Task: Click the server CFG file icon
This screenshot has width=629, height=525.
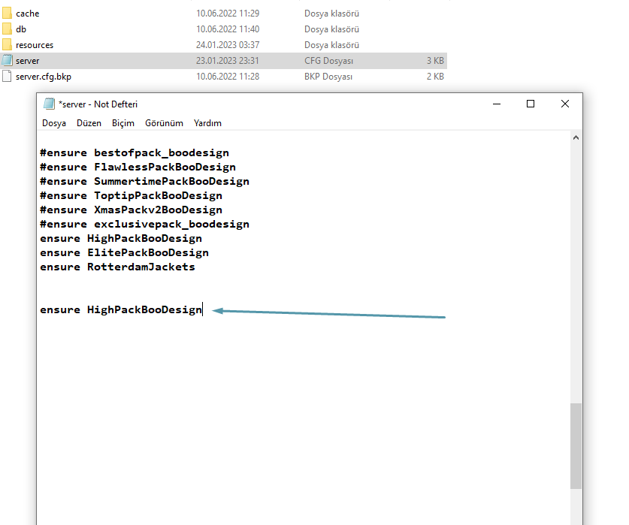Action: 8,61
